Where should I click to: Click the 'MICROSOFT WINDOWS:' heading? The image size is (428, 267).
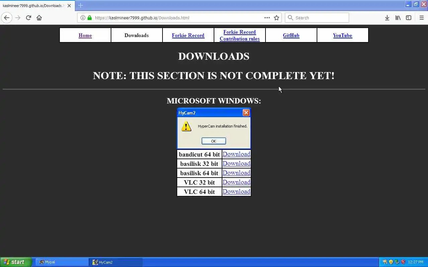pyautogui.click(x=214, y=101)
